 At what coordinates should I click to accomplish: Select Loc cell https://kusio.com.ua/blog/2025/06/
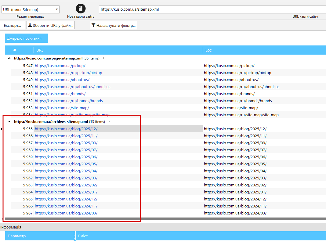click(x=235, y=157)
